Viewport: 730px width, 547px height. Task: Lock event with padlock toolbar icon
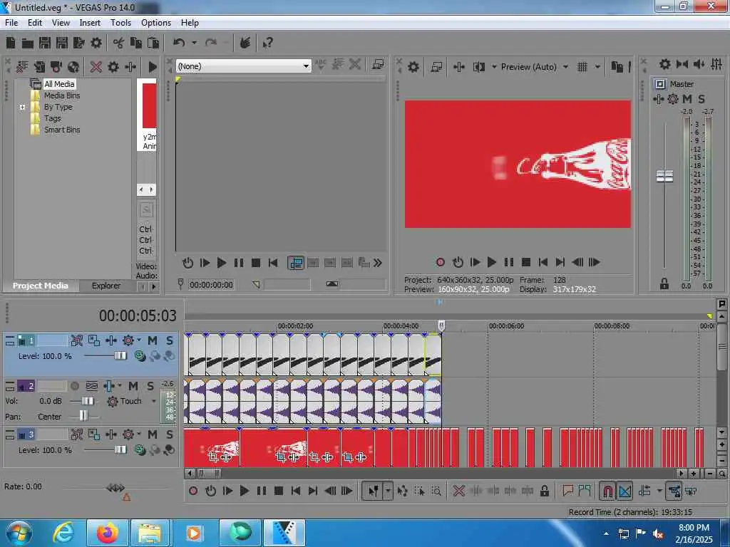click(544, 491)
